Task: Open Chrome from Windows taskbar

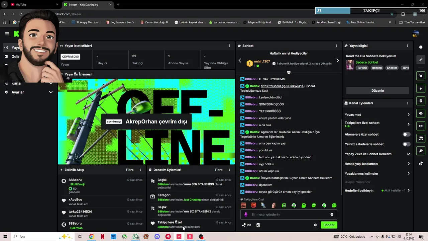Action: [91, 237]
